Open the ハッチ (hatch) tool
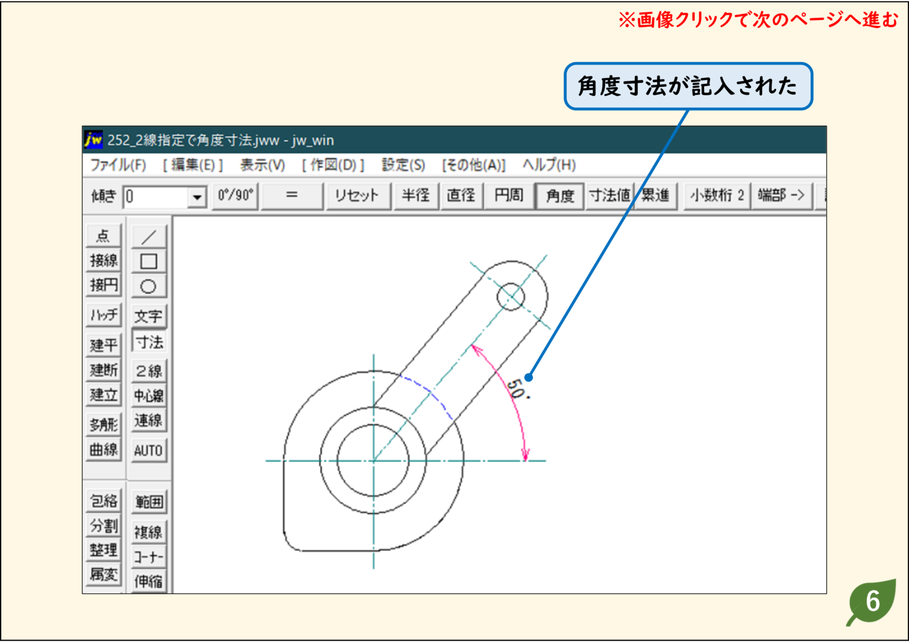909x642 pixels. coord(103,315)
